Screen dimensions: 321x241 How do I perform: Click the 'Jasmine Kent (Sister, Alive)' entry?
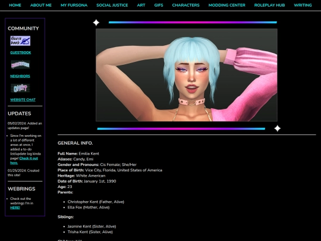coord(92,227)
